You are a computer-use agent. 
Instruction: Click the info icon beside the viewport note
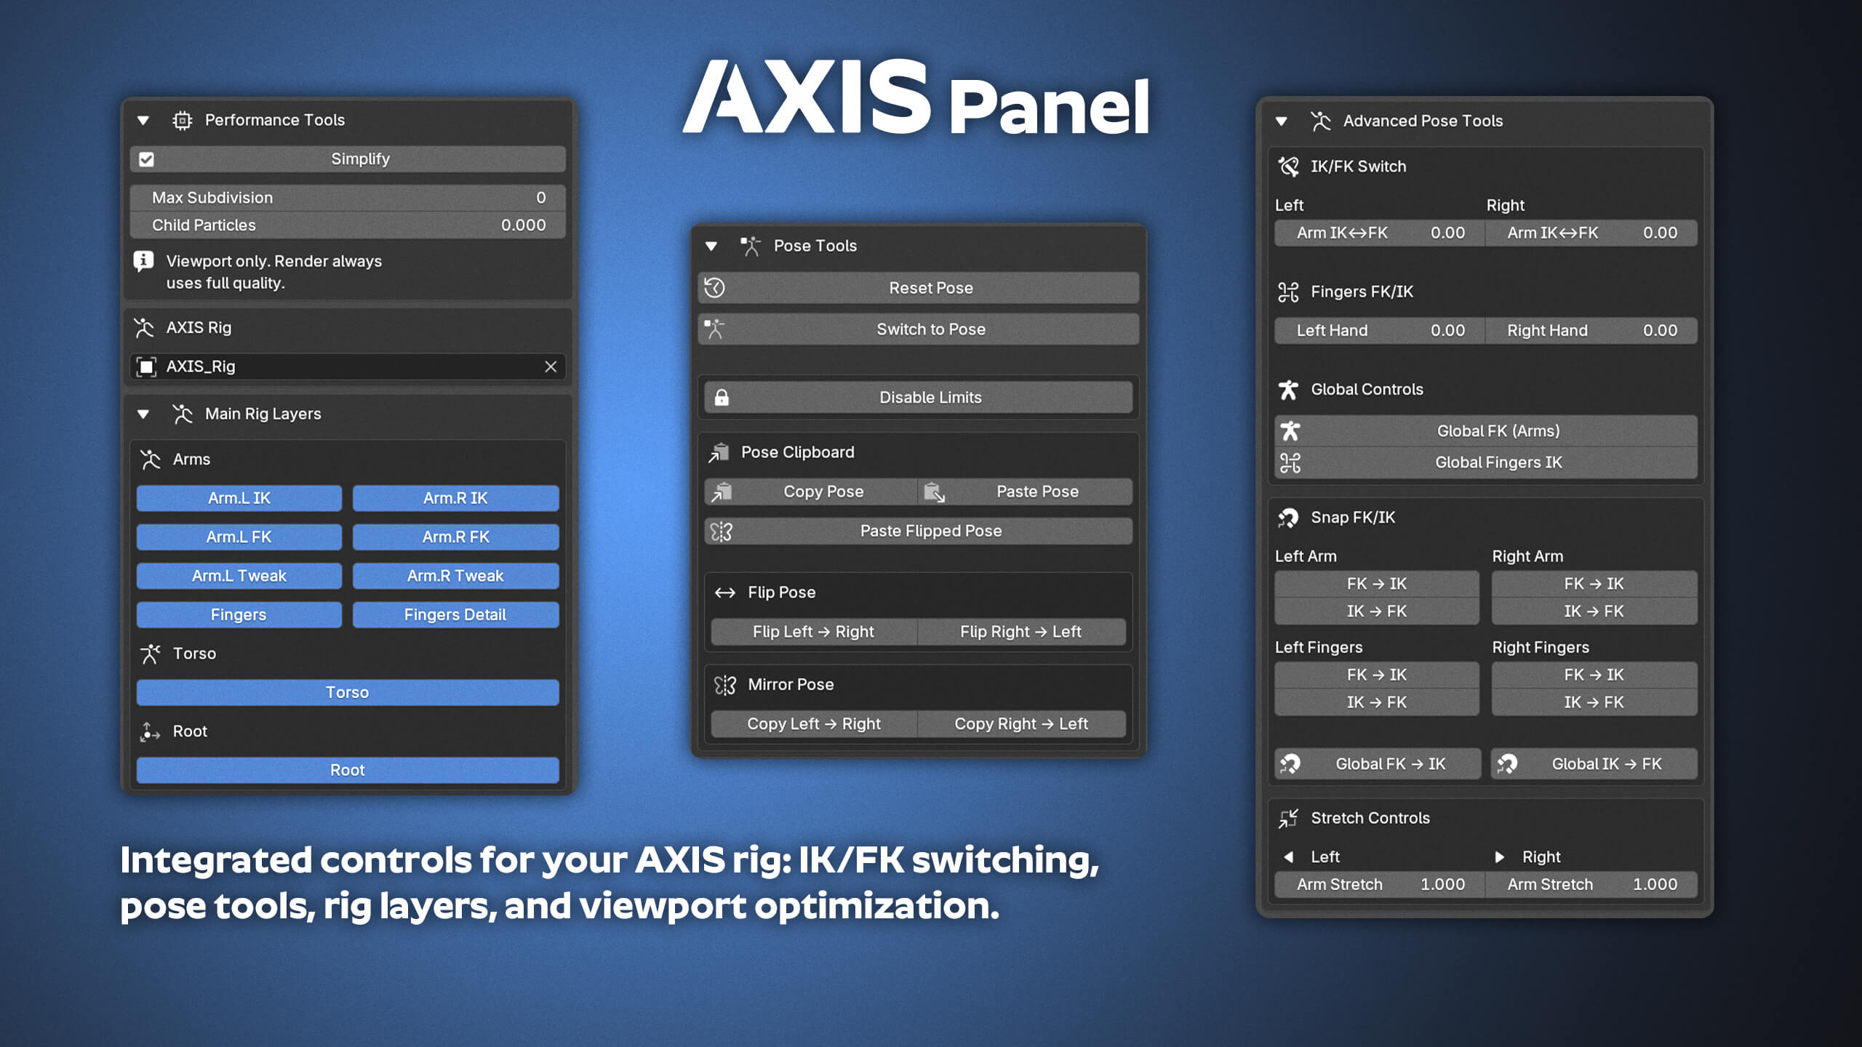click(x=143, y=261)
